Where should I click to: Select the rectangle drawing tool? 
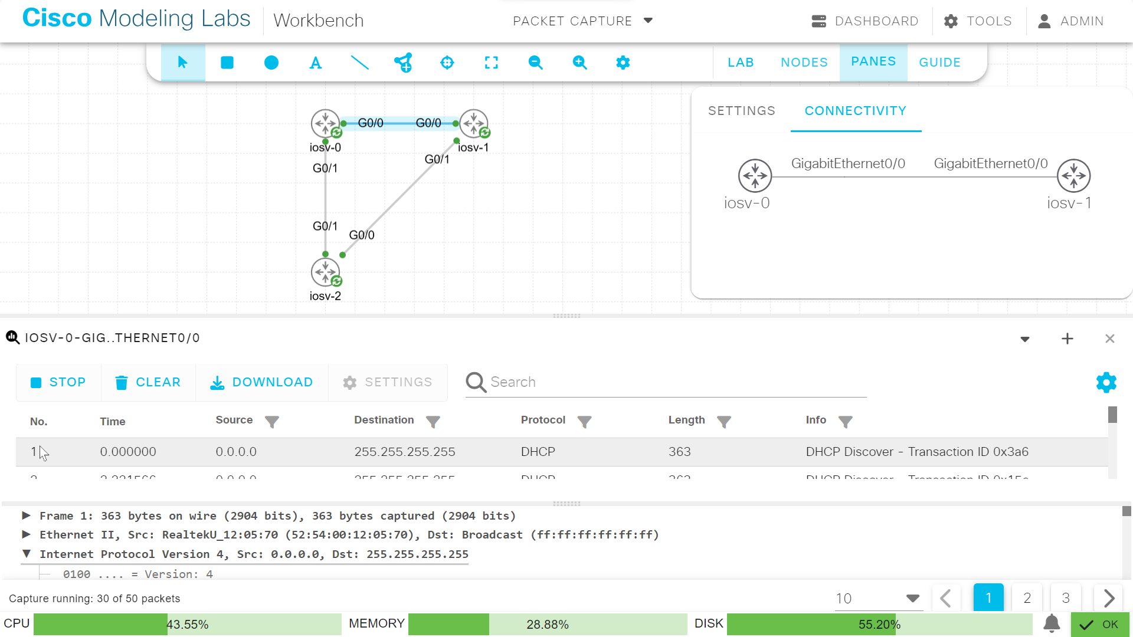pos(227,63)
